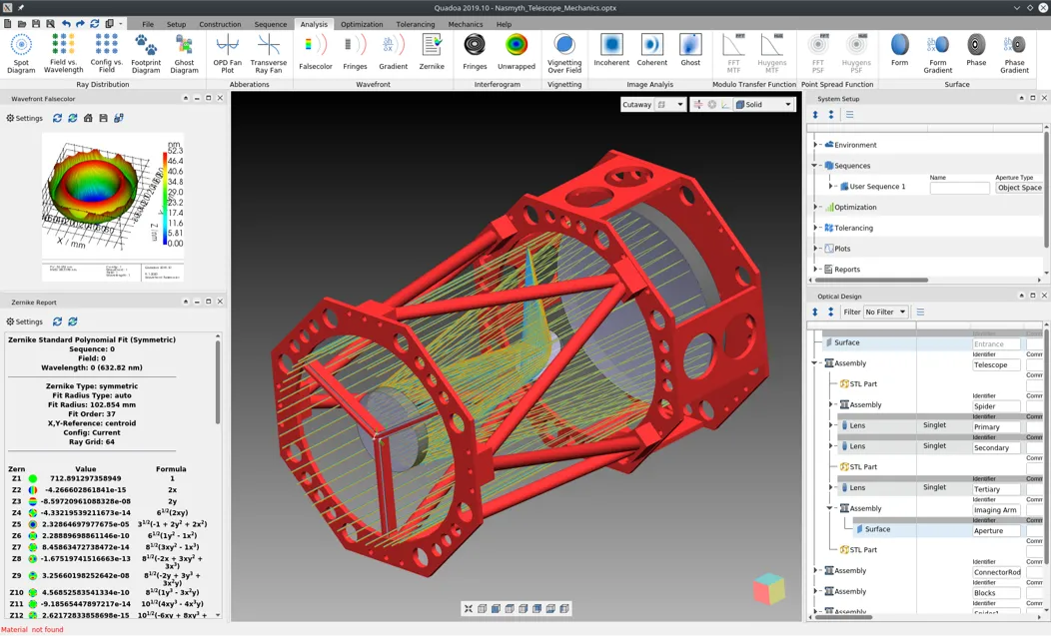Image resolution: width=1051 pixels, height=636 pixels.
Task: Open the OPD Fan Plot
Action: pyautogui.click(x=227, y=53)
